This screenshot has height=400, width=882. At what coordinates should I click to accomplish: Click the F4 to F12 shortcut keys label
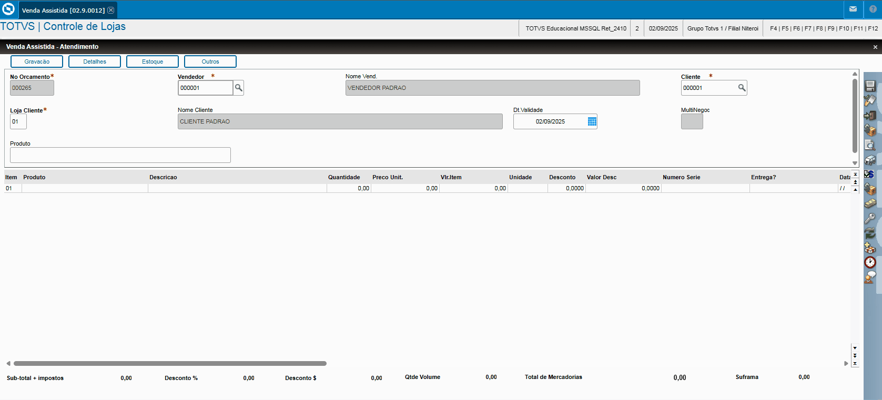824,28
